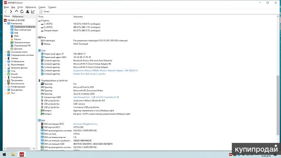
Task: Select the IPMI tree item
Action: 14,36
